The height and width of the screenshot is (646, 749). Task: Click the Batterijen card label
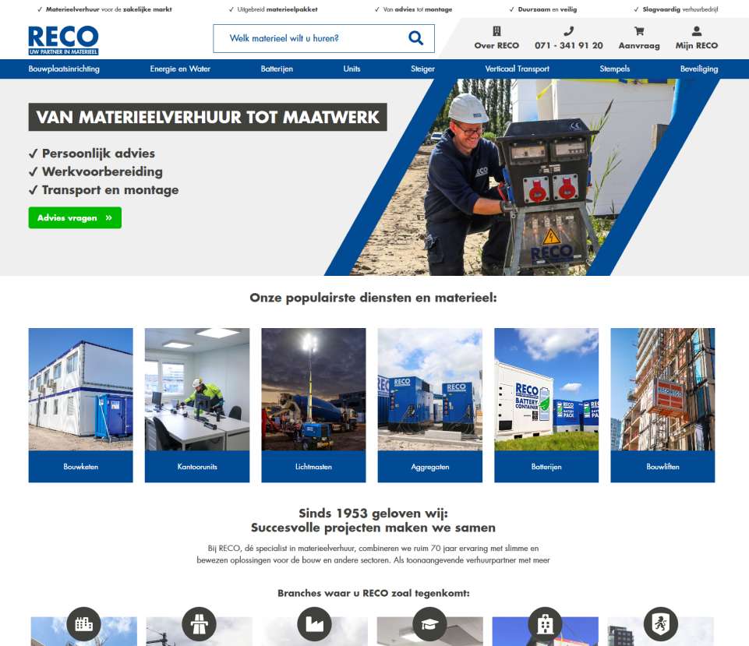click(546, 467)
